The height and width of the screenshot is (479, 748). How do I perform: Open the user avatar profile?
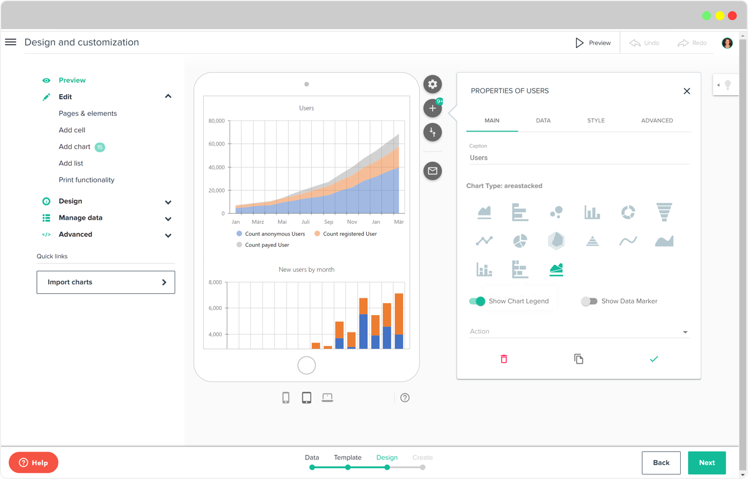pos(727,43)
